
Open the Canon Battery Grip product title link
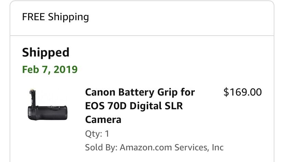click(x=140, y=106)
